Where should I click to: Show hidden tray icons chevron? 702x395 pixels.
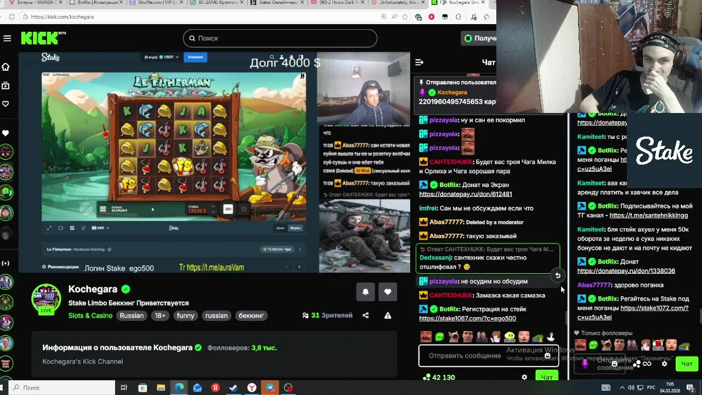tap(623, 388)
